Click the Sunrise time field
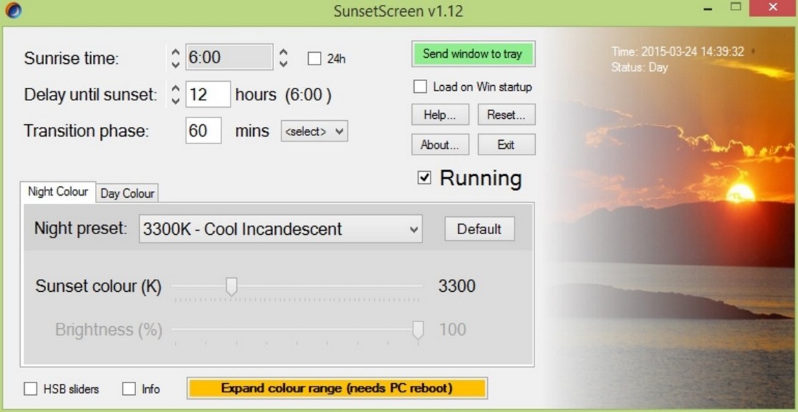This screenshot has height=412, width=798. (x=229, y=57)
